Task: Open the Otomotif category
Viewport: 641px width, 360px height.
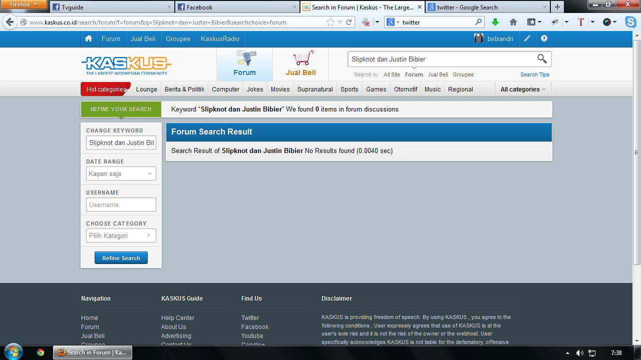Action: click(x=406, y=89)
